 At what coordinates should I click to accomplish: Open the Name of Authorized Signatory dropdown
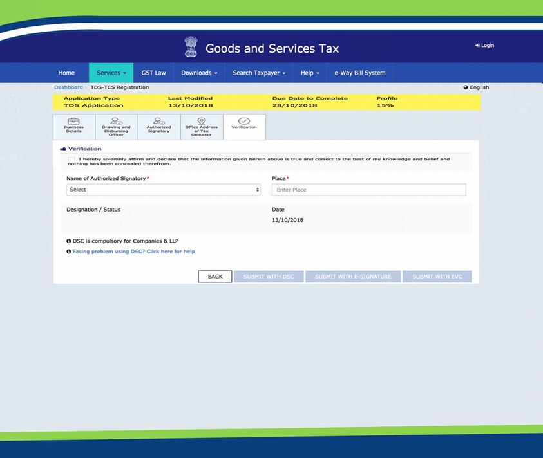[164, 190]
